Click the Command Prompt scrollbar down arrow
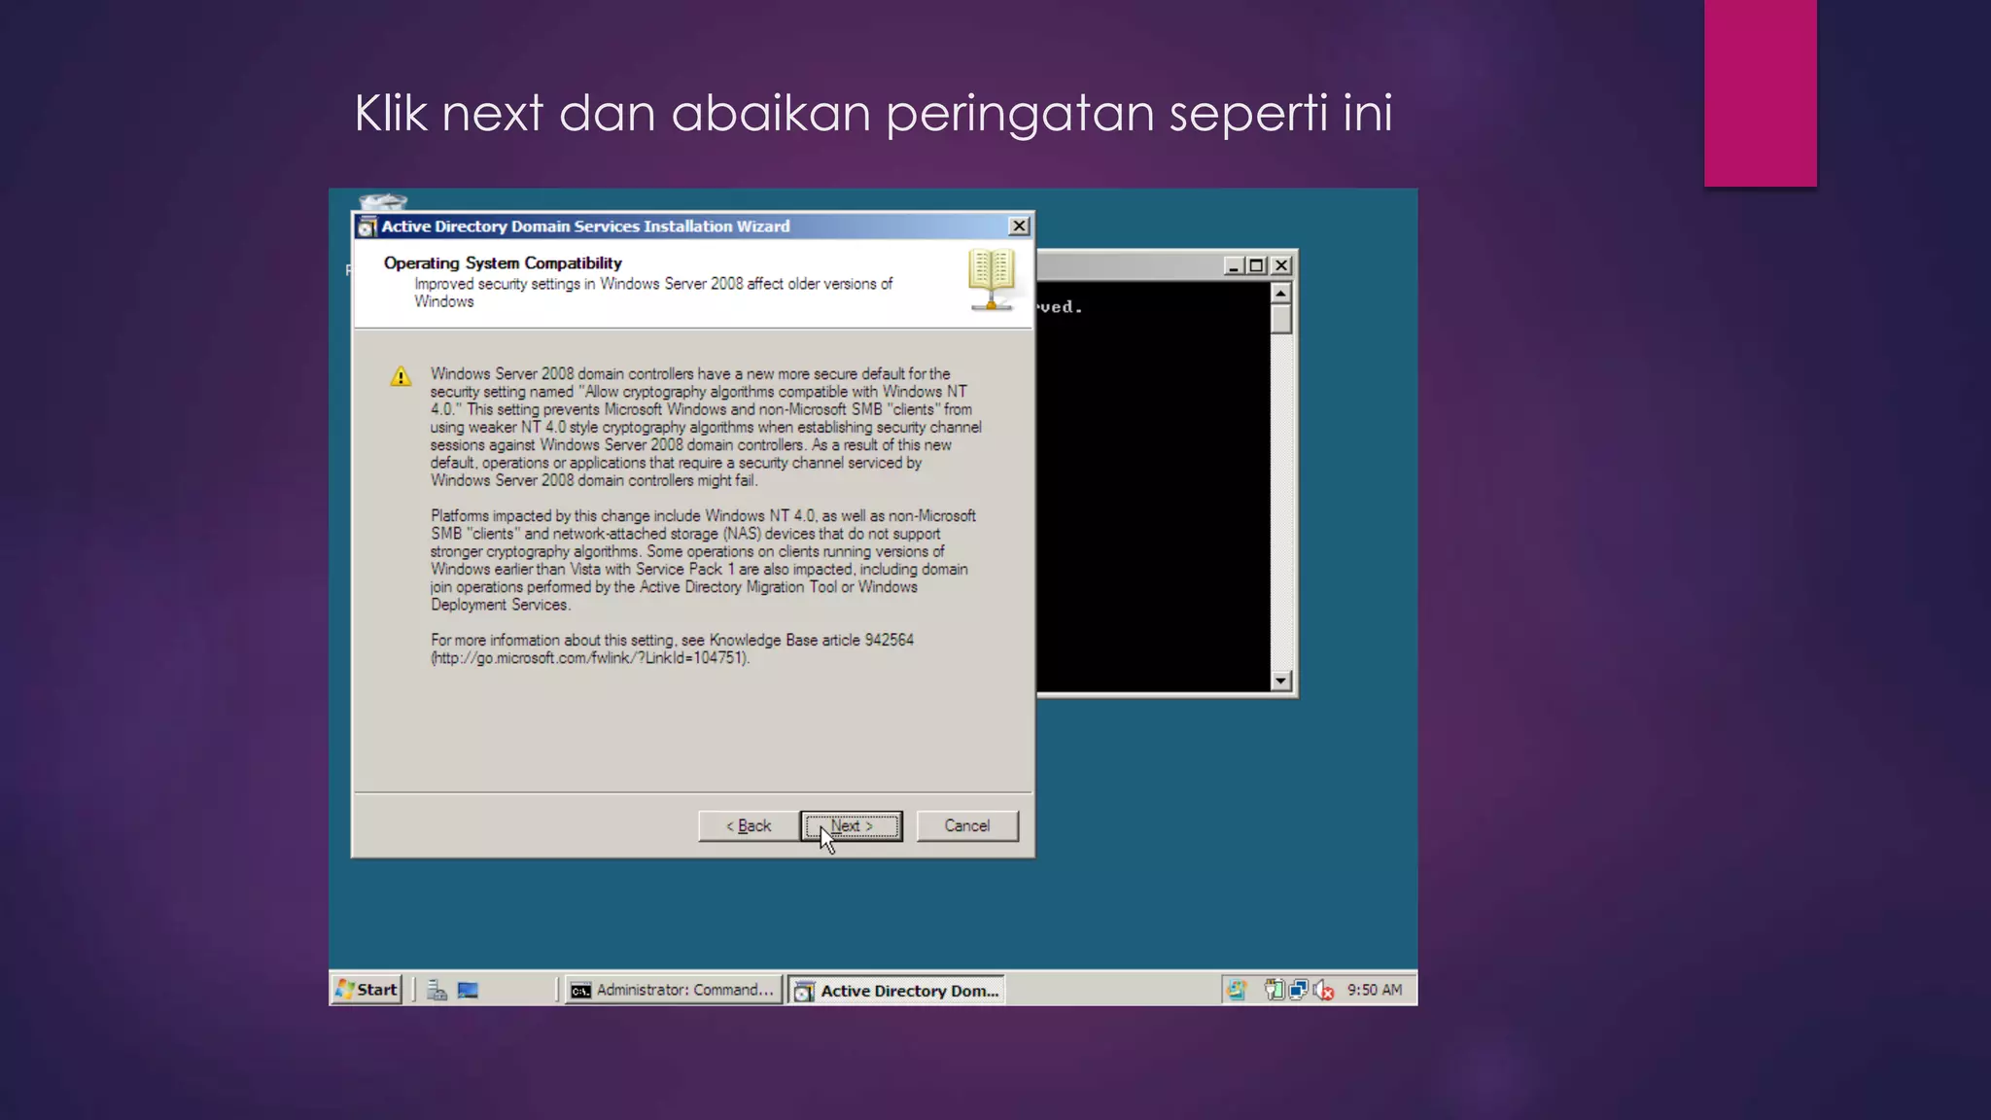 (1281, 681)
